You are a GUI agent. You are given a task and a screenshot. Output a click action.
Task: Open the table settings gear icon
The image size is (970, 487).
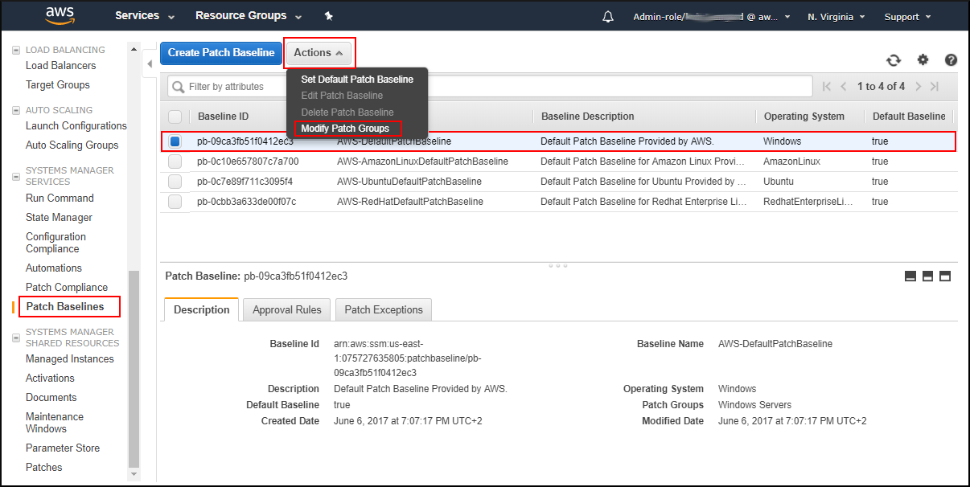(x=923, y=59)
